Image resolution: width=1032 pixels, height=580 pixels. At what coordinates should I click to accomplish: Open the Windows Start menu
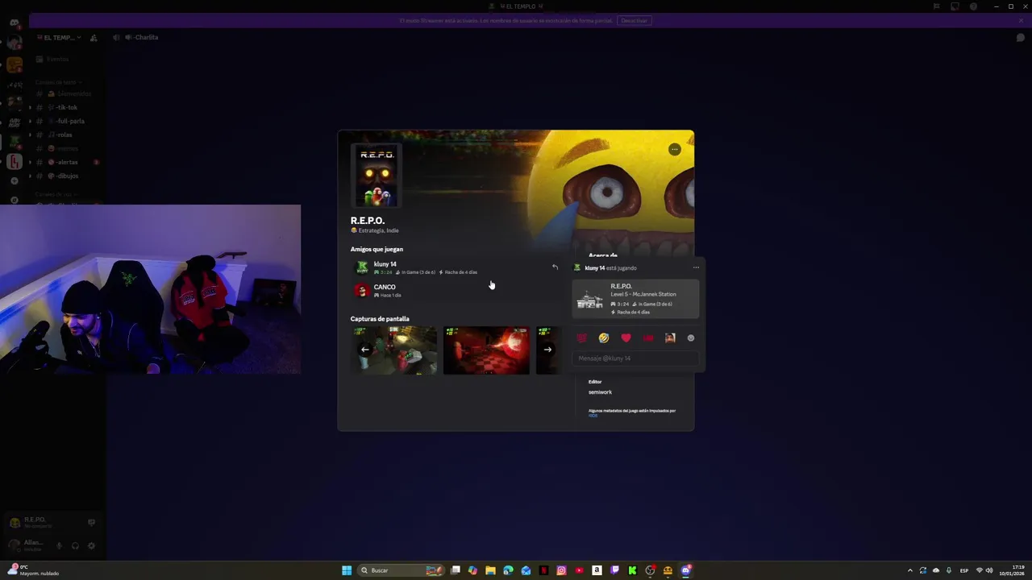click(x=347, y=570)
